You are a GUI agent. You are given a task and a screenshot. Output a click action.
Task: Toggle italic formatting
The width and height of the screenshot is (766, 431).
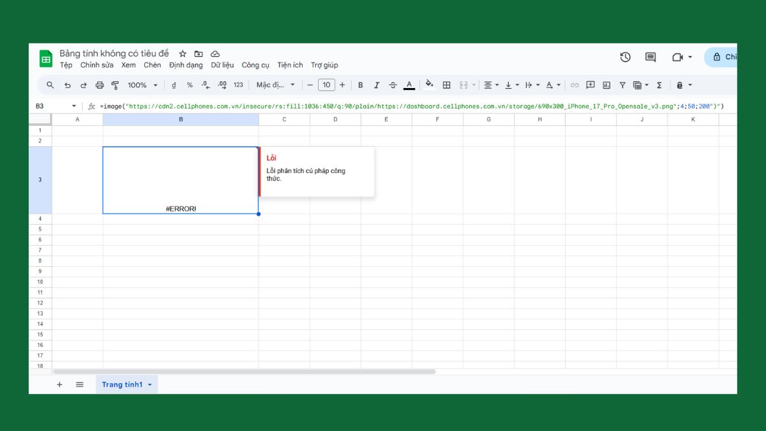[x=377, y=84]
